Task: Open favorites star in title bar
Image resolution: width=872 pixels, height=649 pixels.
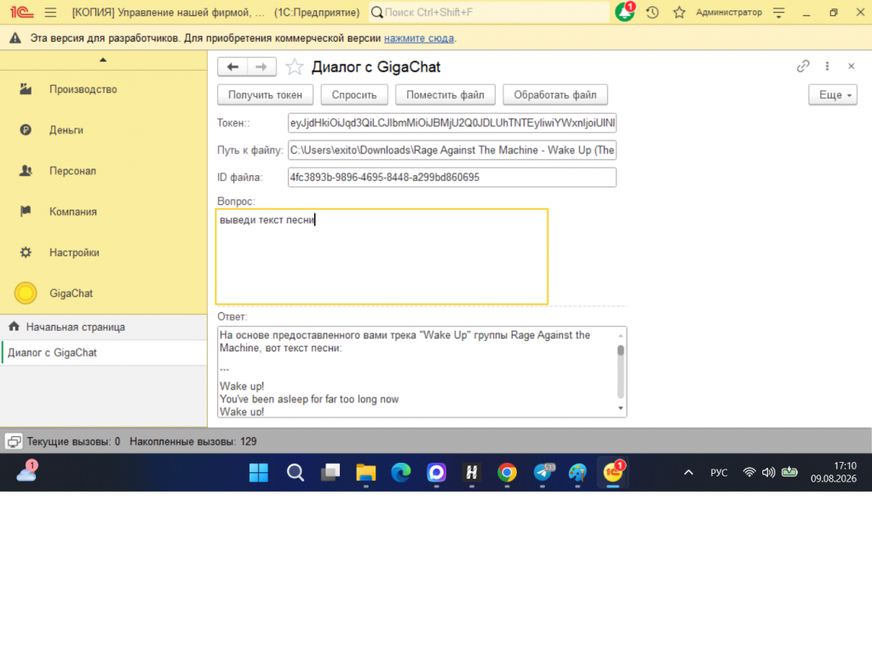Action: pos(679,12)
